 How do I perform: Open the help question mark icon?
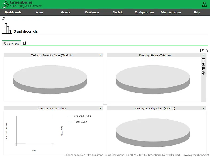click(x=4, y=19)
